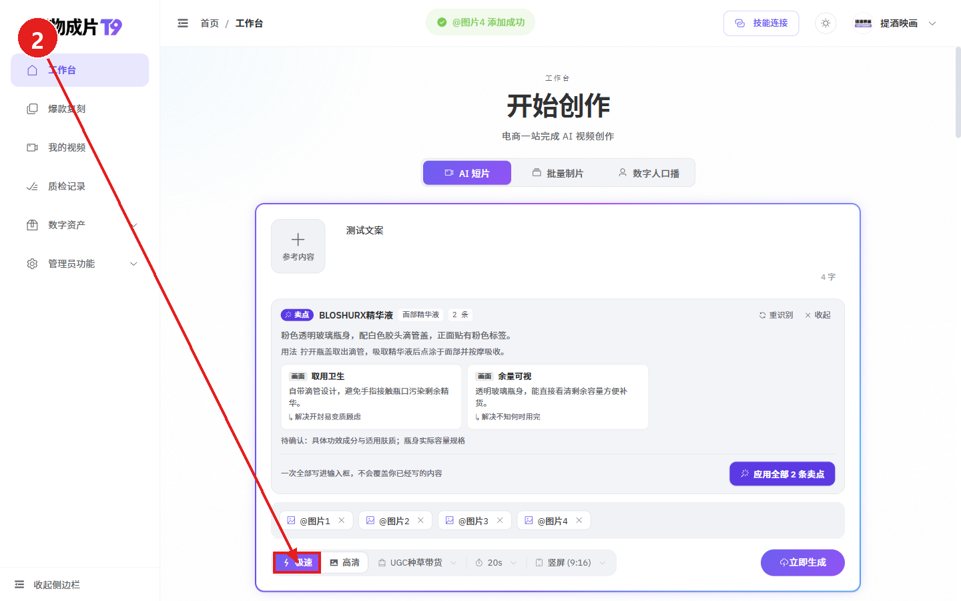Click the 卖点 badge label

pos(297,315)
